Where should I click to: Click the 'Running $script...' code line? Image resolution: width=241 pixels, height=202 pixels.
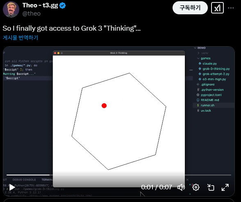coord(19,74)
